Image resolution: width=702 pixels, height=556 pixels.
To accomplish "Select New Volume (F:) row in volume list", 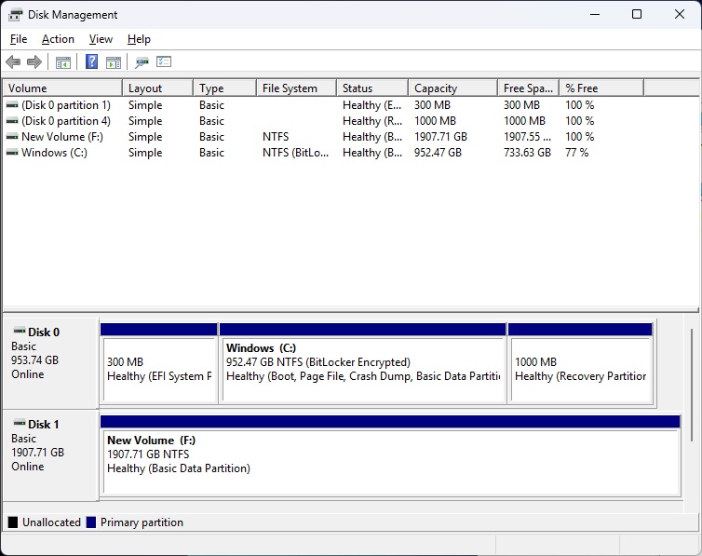I will point(60,137).
